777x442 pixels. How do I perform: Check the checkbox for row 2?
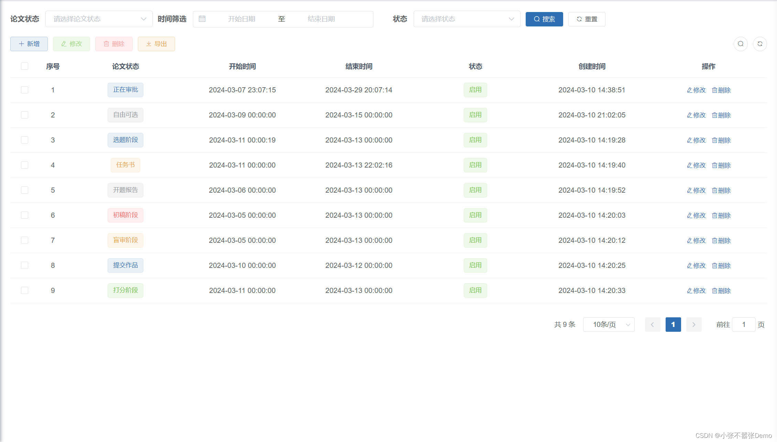24,115
